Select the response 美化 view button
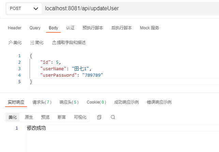The height and width of the screenshot is (152, 219). [13, 117]
